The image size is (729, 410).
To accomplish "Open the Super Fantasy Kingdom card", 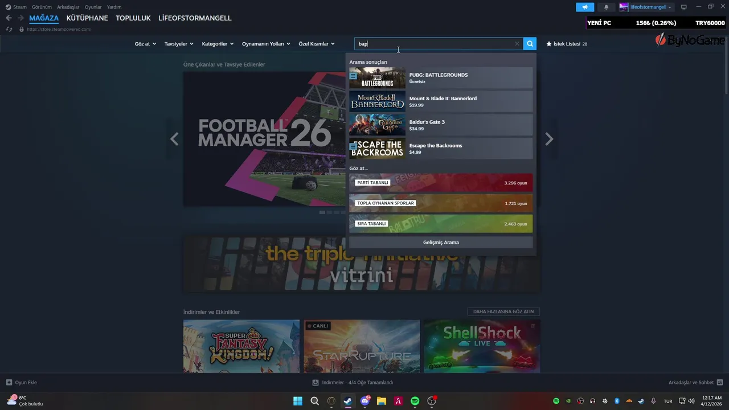I will 241,346.
